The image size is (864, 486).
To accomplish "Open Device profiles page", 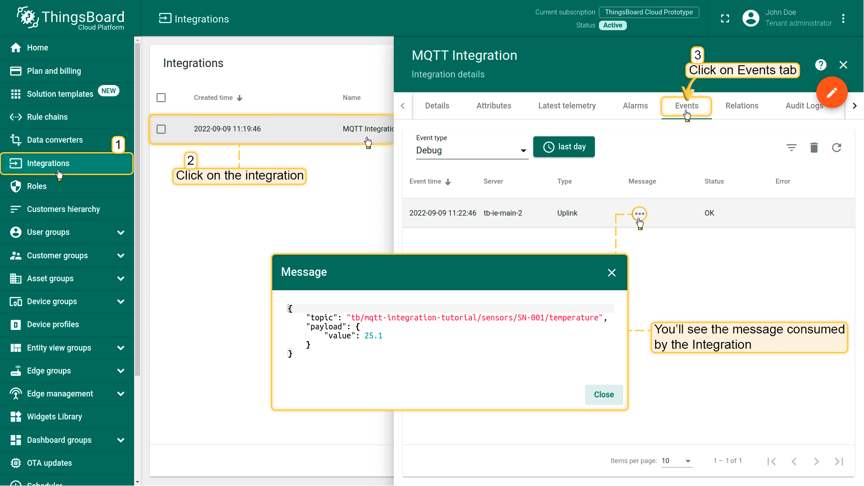I will coord(67,324).
